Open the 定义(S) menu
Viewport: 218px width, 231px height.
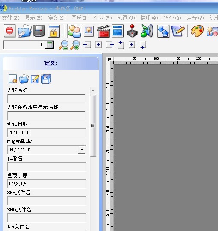[57, 18]
